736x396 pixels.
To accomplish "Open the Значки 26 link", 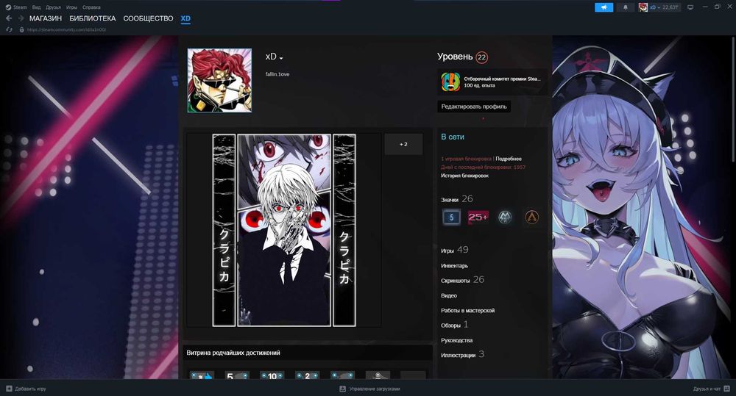I will click(457, 199).
